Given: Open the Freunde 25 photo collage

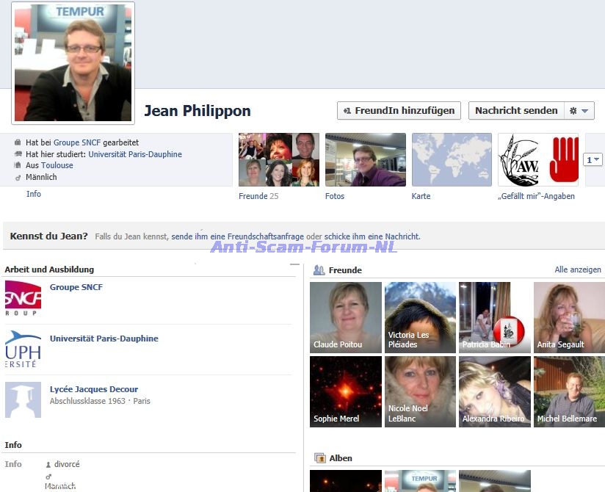Looking at the screenshot, I should pos(278,159).
